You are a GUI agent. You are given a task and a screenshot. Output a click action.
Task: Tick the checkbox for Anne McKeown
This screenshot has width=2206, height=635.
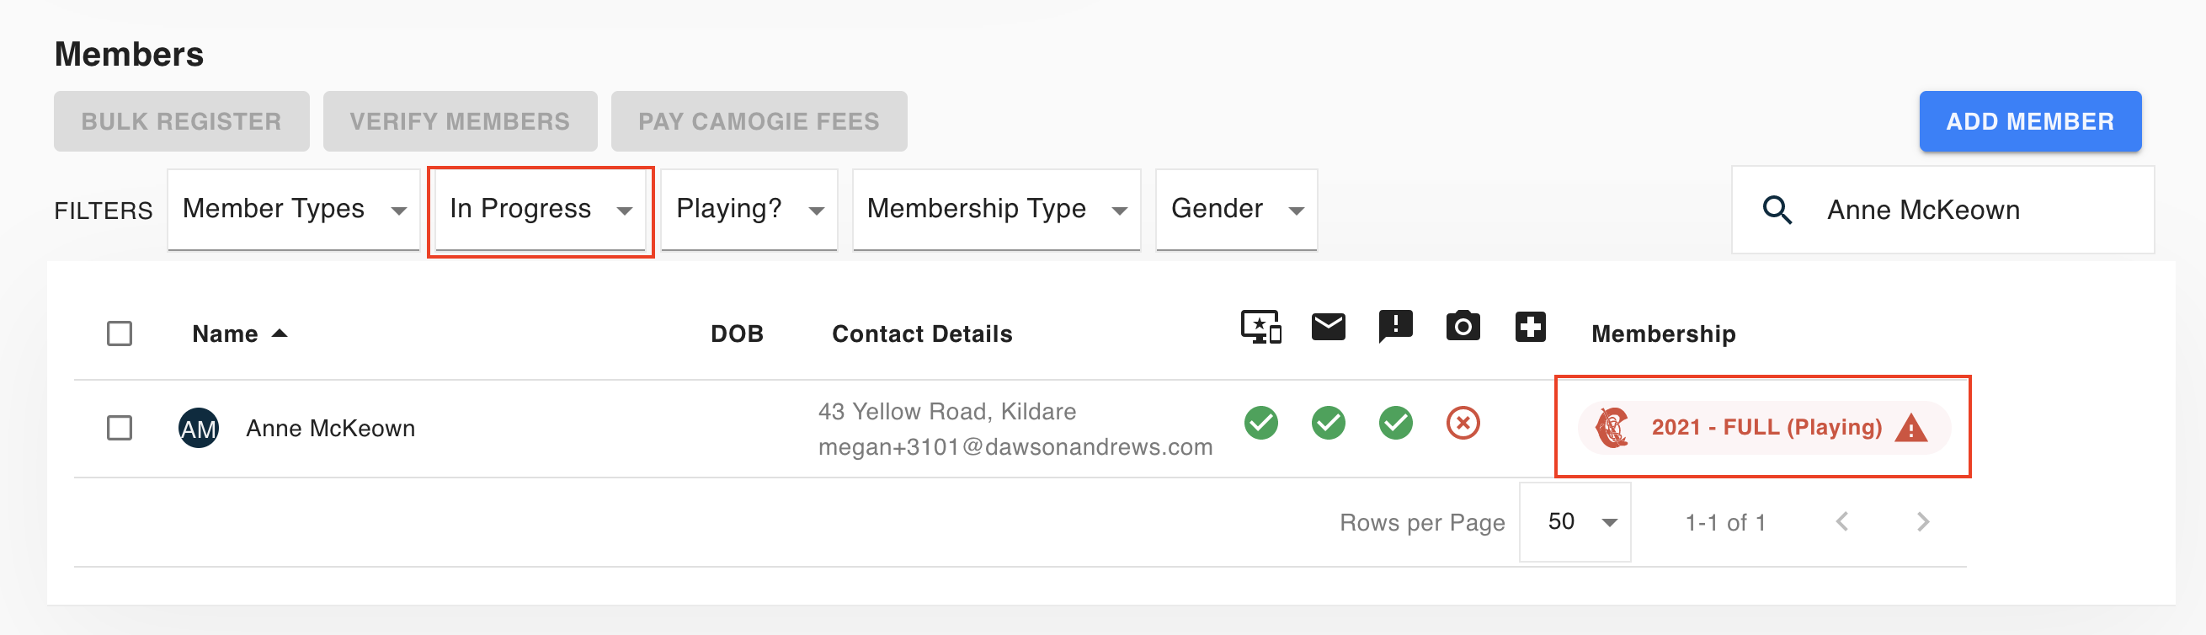[x=120, y=428]
